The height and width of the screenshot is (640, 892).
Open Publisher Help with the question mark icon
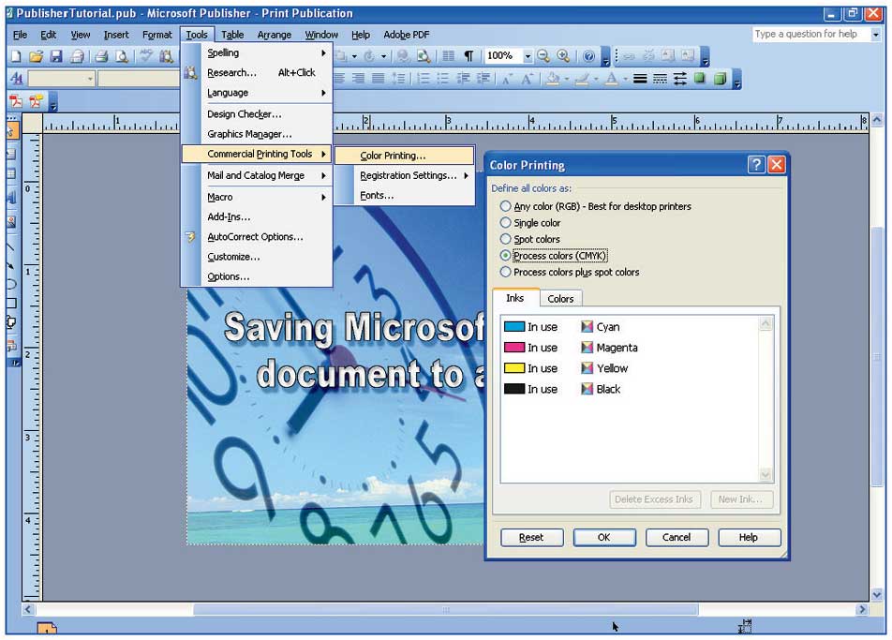[x=588, y=55]
